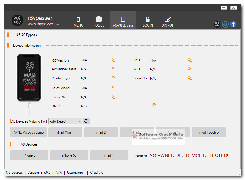
Task: Click the Anonymous mask icon beside Telegram
Action: coord(217,24)
